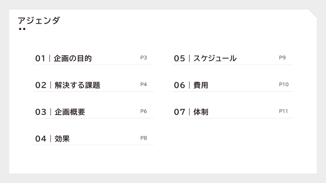
Task: Click page number P8
Action: coord(144,138)
